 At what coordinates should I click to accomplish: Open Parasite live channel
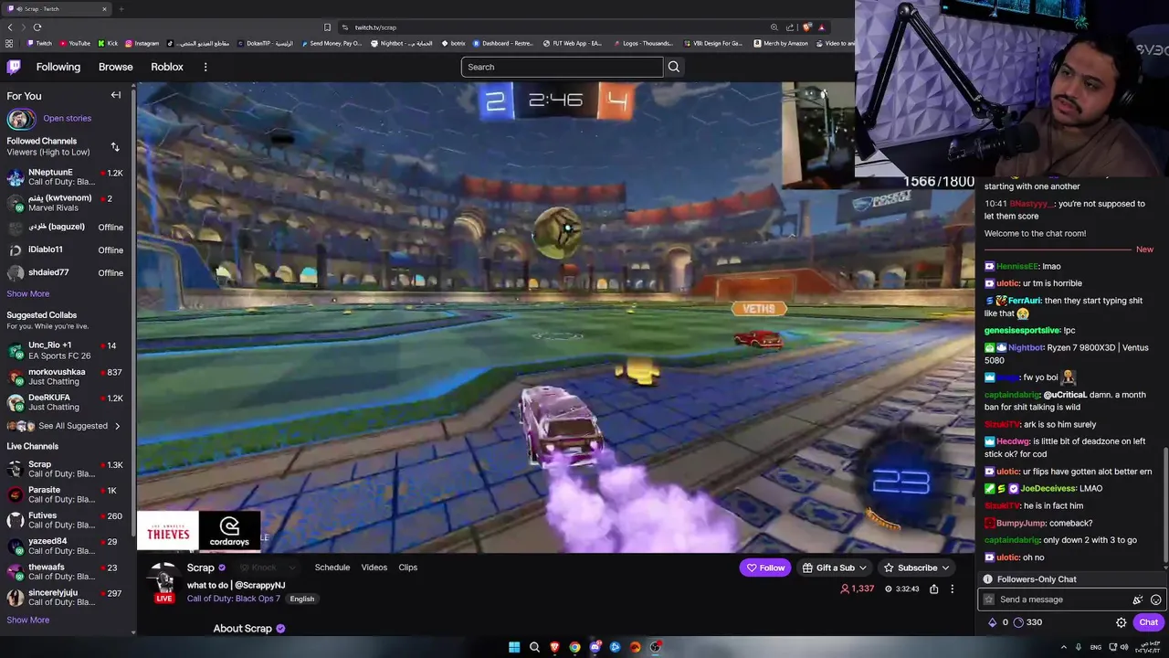click(64, 494)
